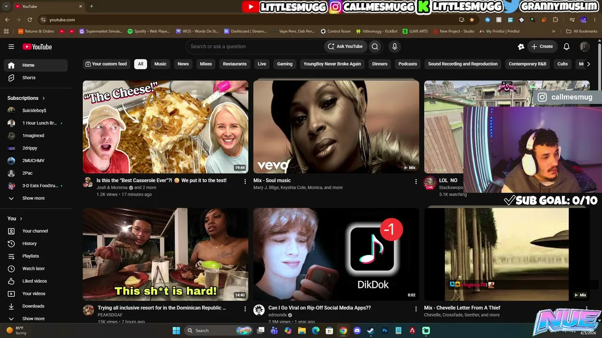Click the YouTube logo
This screenshot has width=602, height=338.
37,46
